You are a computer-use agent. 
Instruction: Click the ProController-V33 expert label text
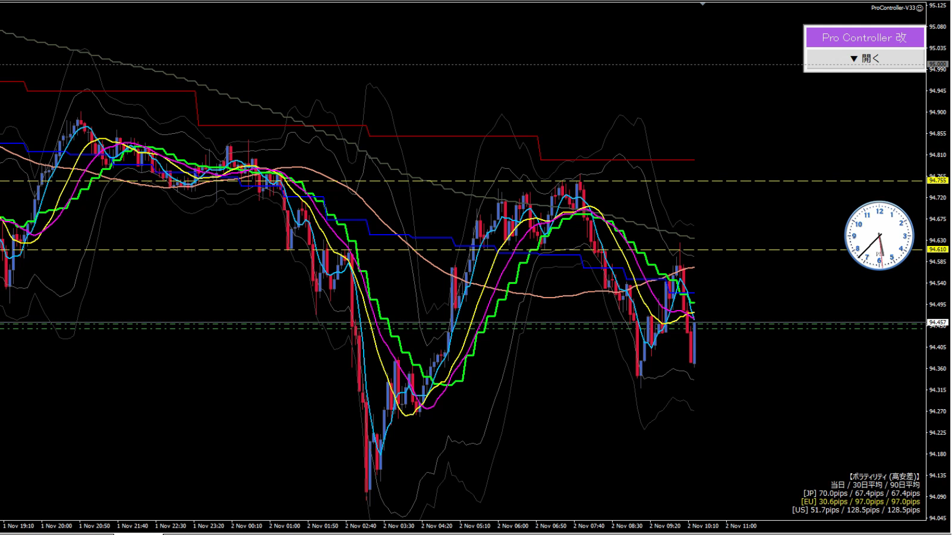tap(893, 8)
